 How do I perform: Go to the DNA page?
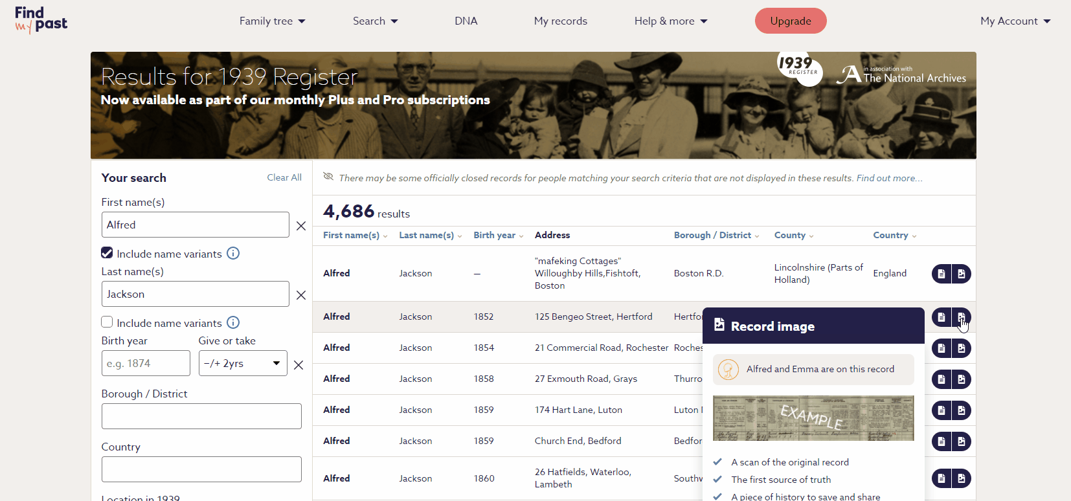point(466,21)
